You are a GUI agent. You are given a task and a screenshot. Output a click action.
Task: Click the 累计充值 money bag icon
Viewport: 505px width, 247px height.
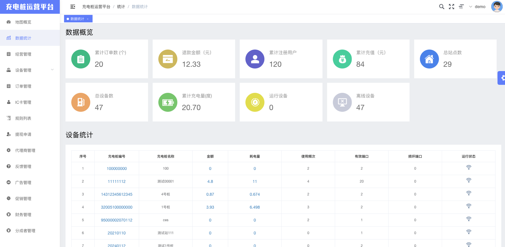click(x=342, y=59)
